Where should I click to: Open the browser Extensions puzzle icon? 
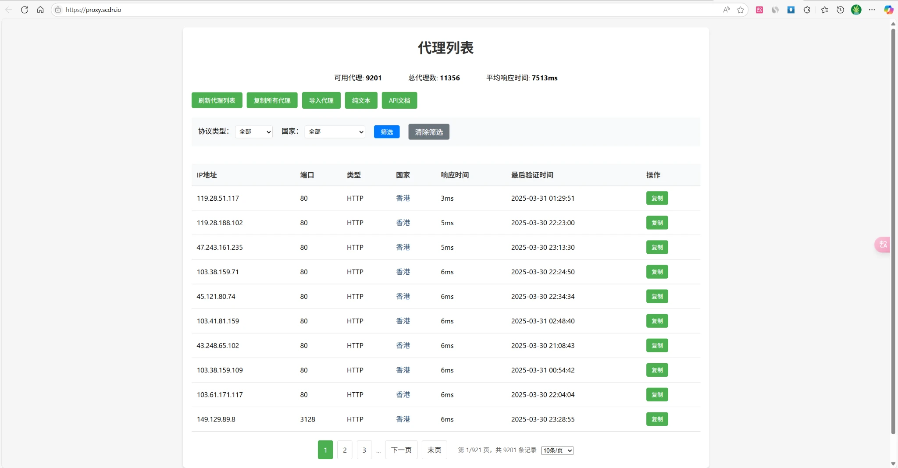(807, 10)
